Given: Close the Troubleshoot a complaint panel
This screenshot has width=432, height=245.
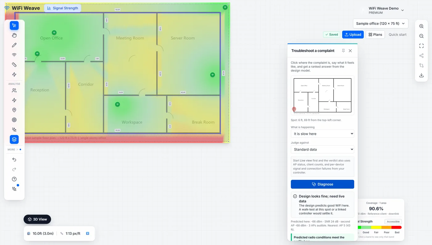Looking at the screenshot, I should 350,51.
